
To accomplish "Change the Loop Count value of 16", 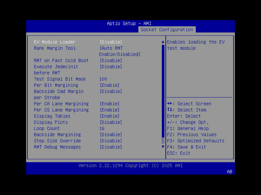I will coord(102,128).
